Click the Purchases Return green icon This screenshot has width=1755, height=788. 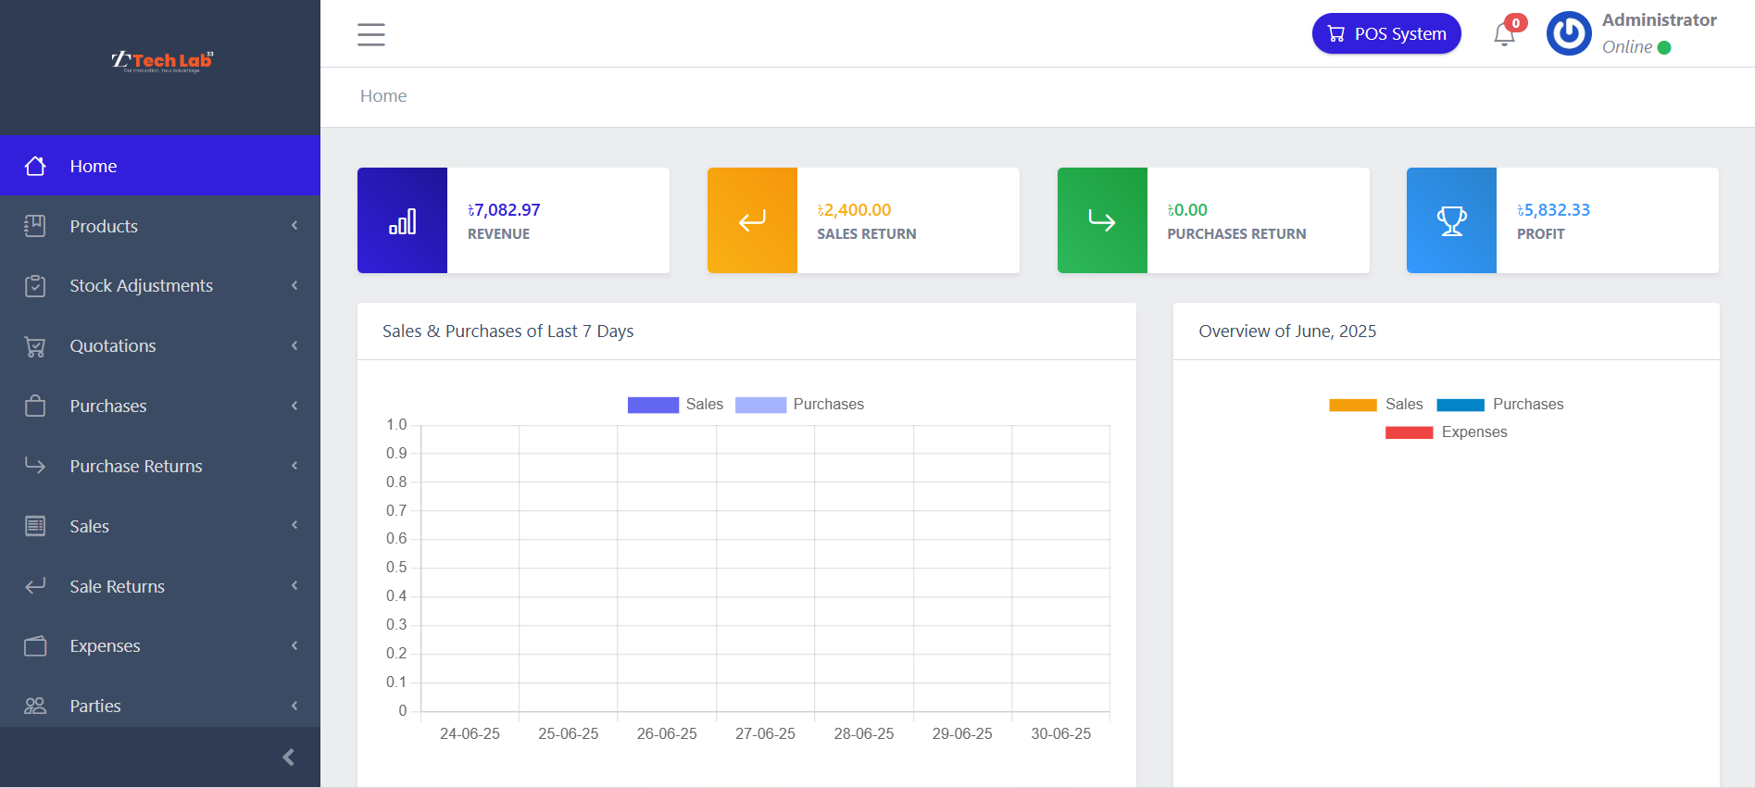point(1102,221)
